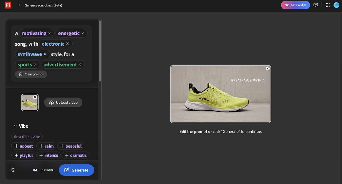Add the playful vibe tag
342x184 pixels.
click(x=23, y=155)
